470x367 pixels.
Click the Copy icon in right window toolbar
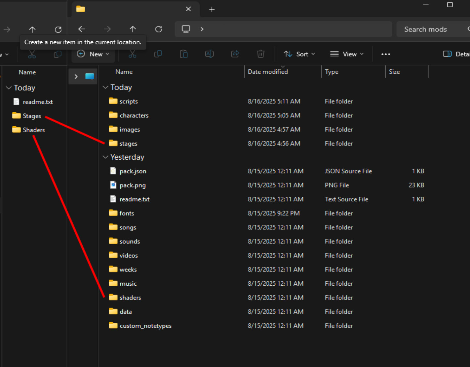pos(158,54)
